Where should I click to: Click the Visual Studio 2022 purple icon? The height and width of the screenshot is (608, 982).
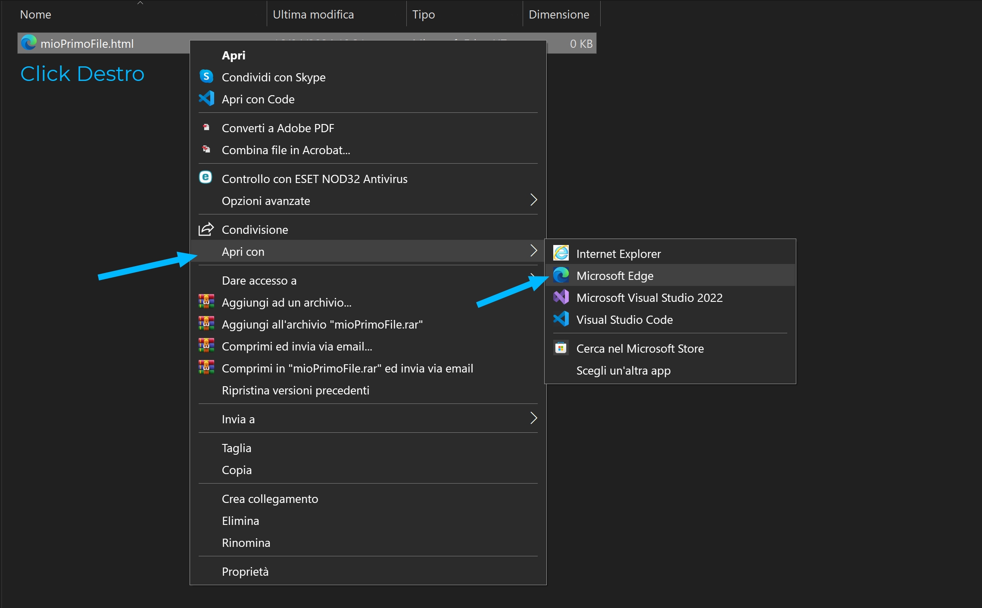click(x=561, y=297)
